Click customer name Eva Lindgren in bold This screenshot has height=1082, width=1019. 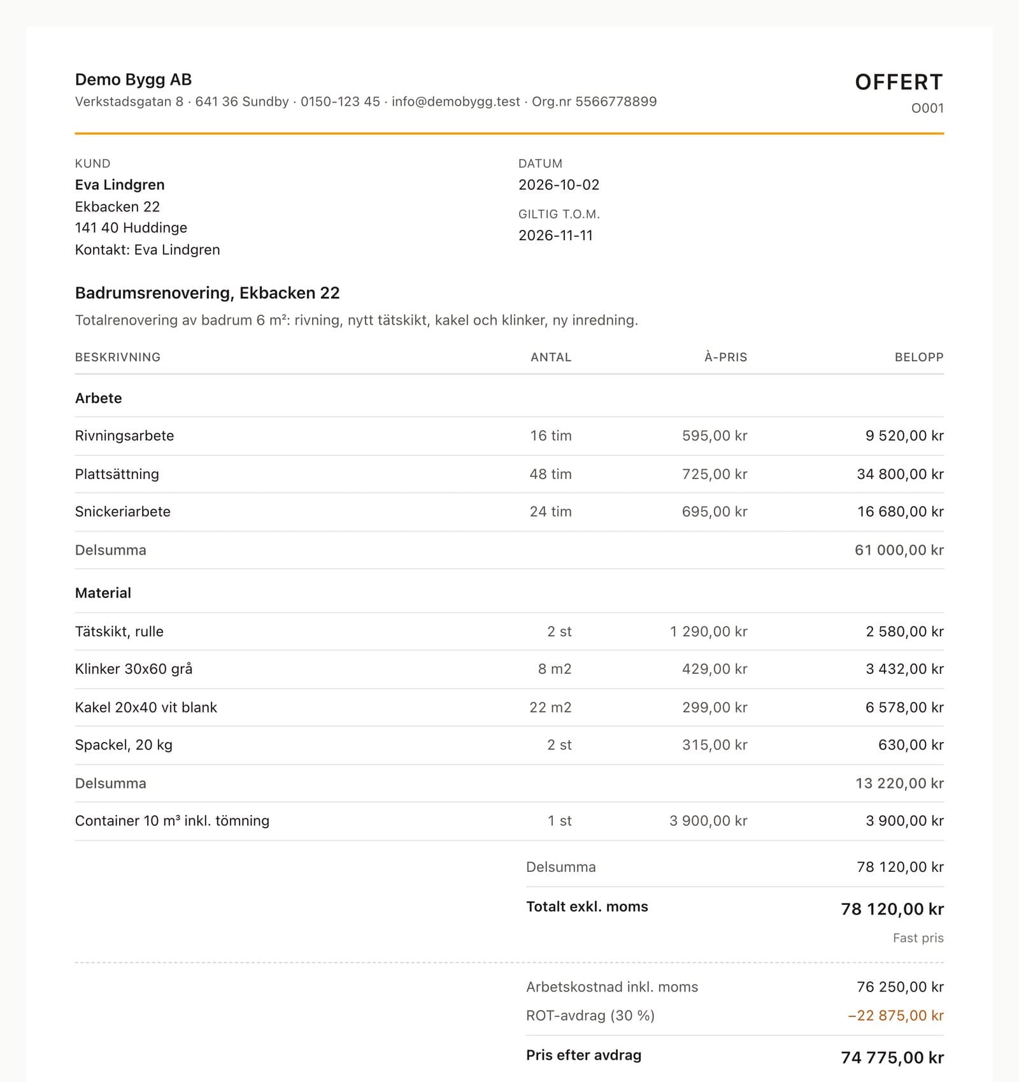[120, 185]
